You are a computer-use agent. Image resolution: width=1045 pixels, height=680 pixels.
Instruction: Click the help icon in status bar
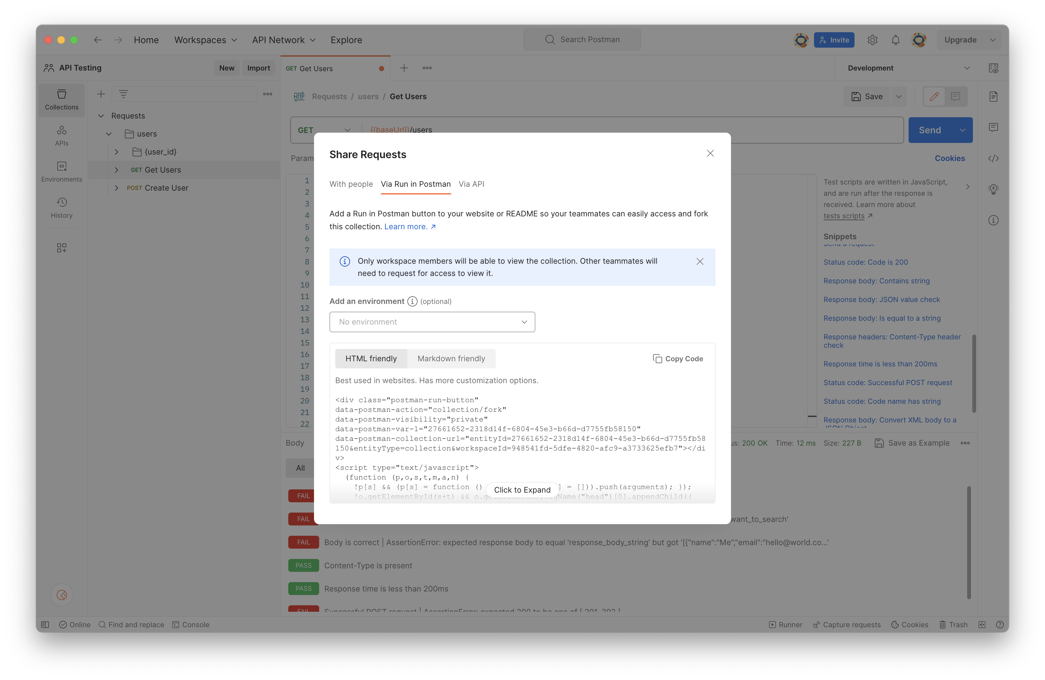(1000, 625)
